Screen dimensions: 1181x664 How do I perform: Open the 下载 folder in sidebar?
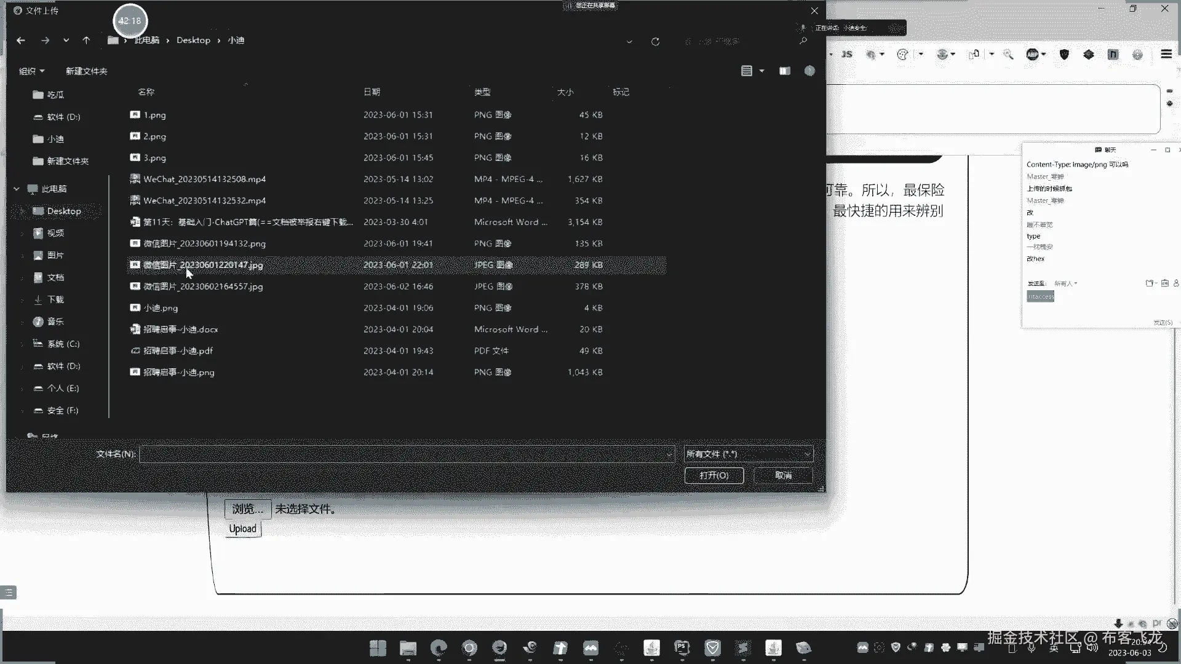tap(55, 299)
